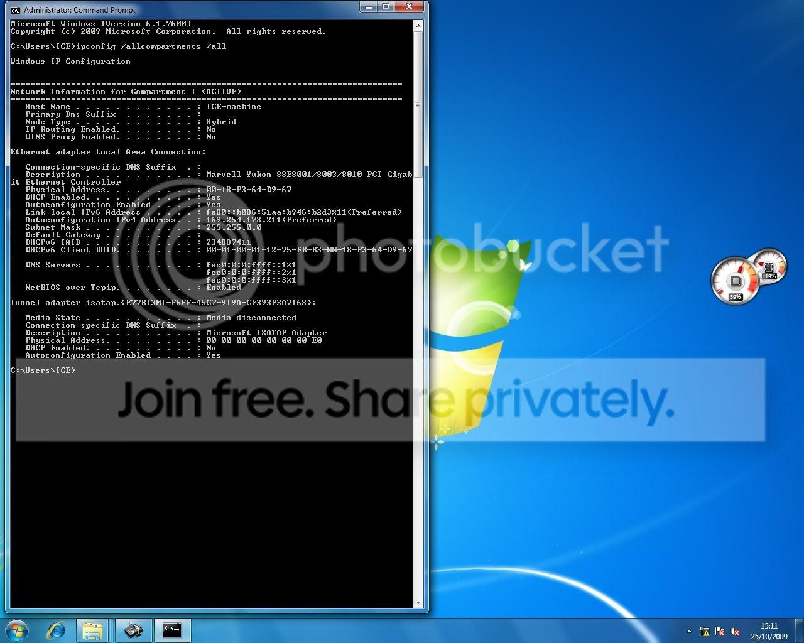This screenshot has height=643, width=804.
Task: Click the NetBIOS over Tcpip 'Enabled' value
Action: tap(224, 288)
